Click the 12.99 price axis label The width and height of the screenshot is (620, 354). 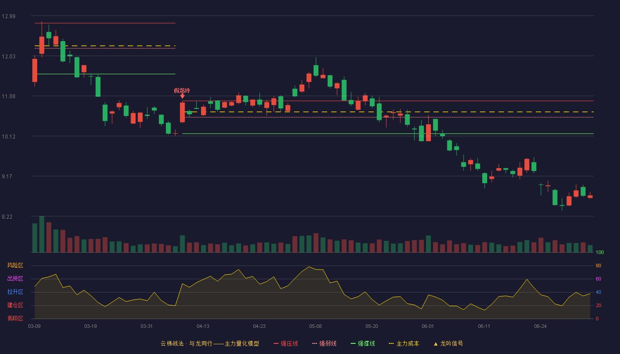8,16
